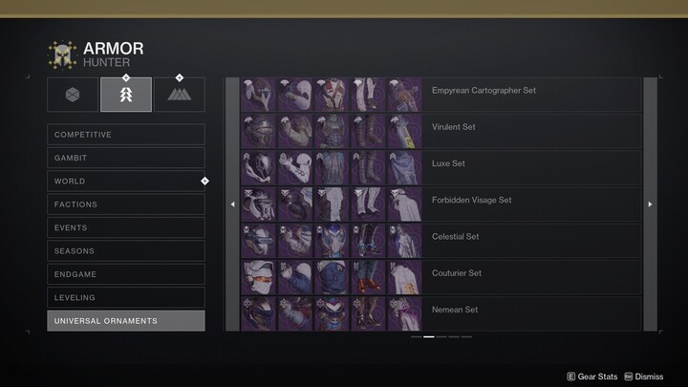Image resolution: width=688 pixels, height=387 pixels.
Task: Click Celestial chest ornament
Action: pyautogui.click(x=332, y=241)
